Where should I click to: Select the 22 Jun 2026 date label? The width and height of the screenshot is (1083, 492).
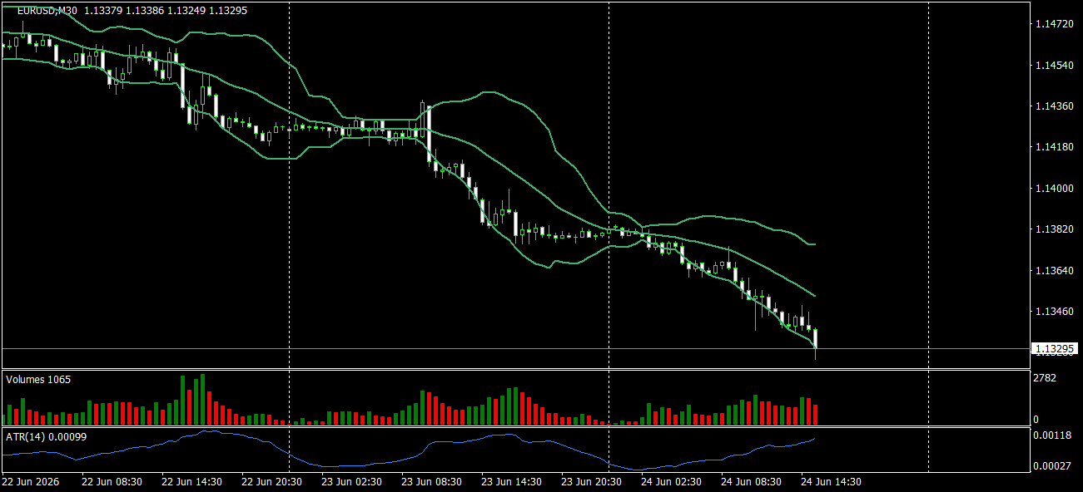32,481
